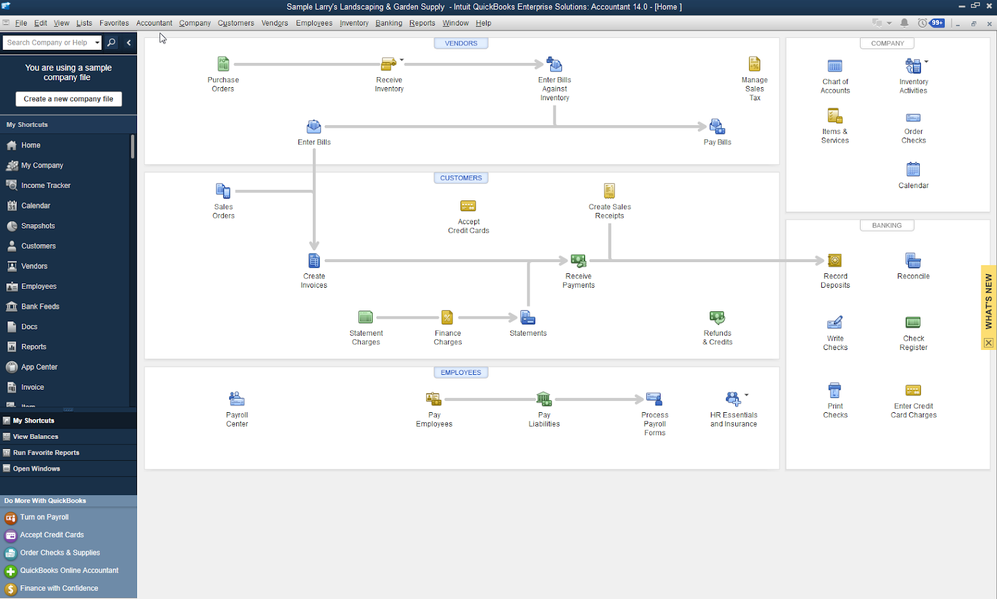Click the Enter Bills icon
The width and height of the screenshot is (997, 599).
[x=314, y=127]
